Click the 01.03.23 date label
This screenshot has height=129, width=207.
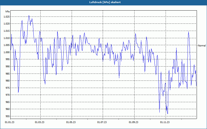(x=40, y=122)
